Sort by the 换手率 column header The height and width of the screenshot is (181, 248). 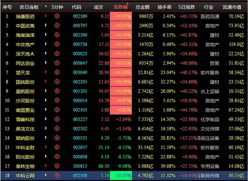[x=165, y=7]
